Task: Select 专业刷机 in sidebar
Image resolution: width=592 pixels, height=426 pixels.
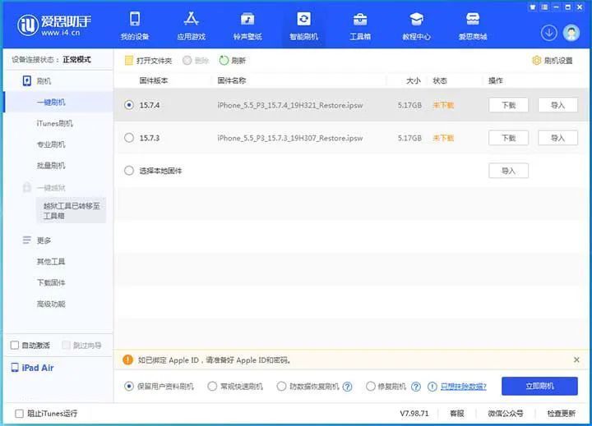Action: pos(51,144)
